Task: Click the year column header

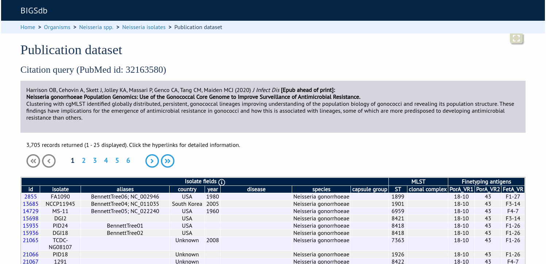Action: (213, 189)
